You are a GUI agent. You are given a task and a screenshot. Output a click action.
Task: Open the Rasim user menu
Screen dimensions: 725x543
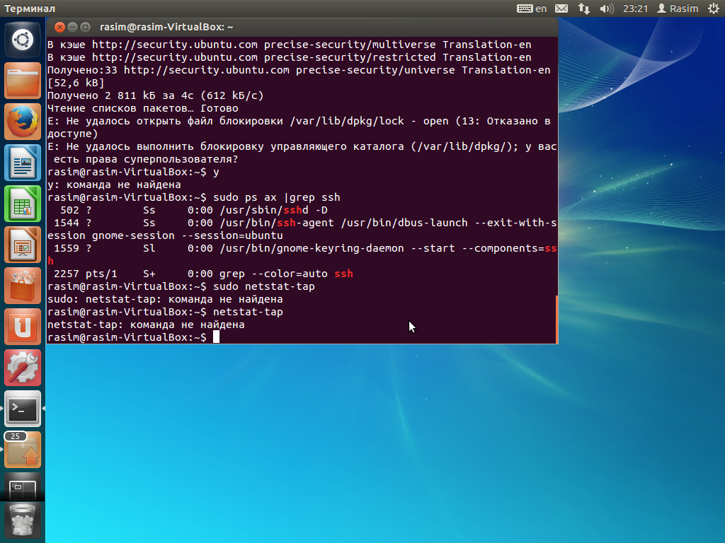[678, 8]
